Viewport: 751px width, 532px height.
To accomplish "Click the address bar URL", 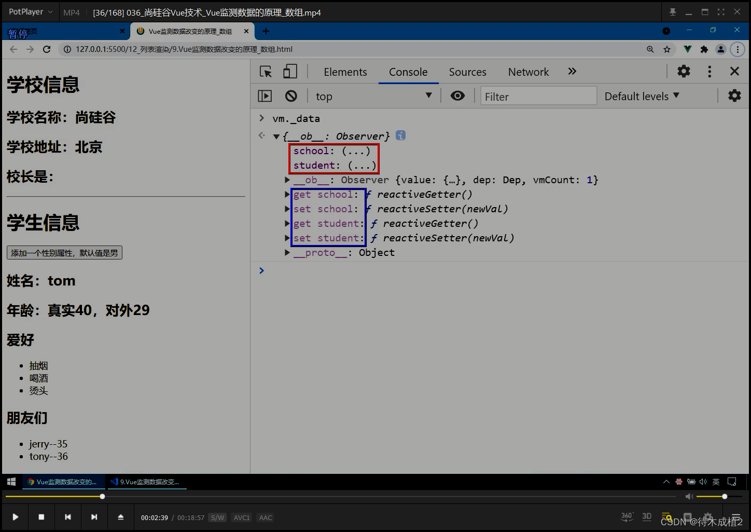I will coord(184,49).
